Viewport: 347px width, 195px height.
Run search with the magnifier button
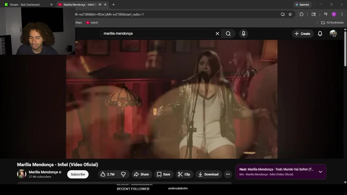228,34
